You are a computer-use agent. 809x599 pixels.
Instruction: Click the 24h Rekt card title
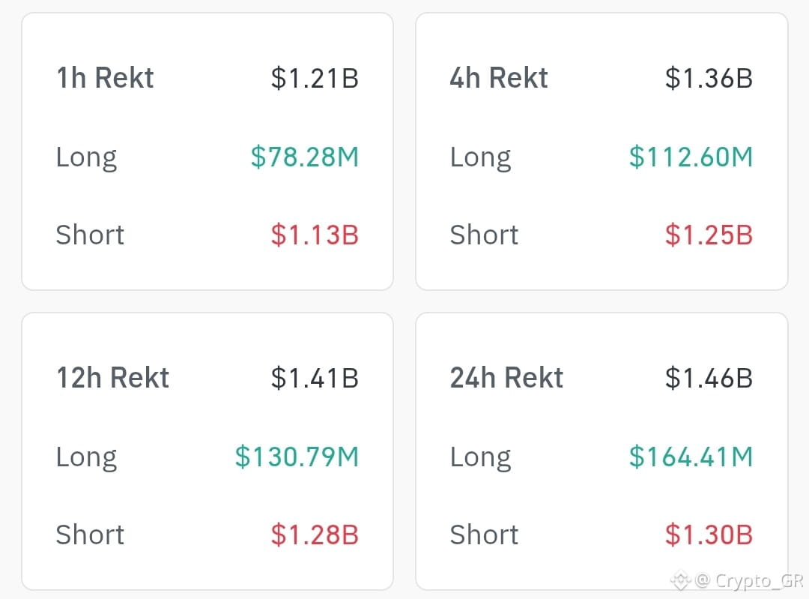click(506, 378)
